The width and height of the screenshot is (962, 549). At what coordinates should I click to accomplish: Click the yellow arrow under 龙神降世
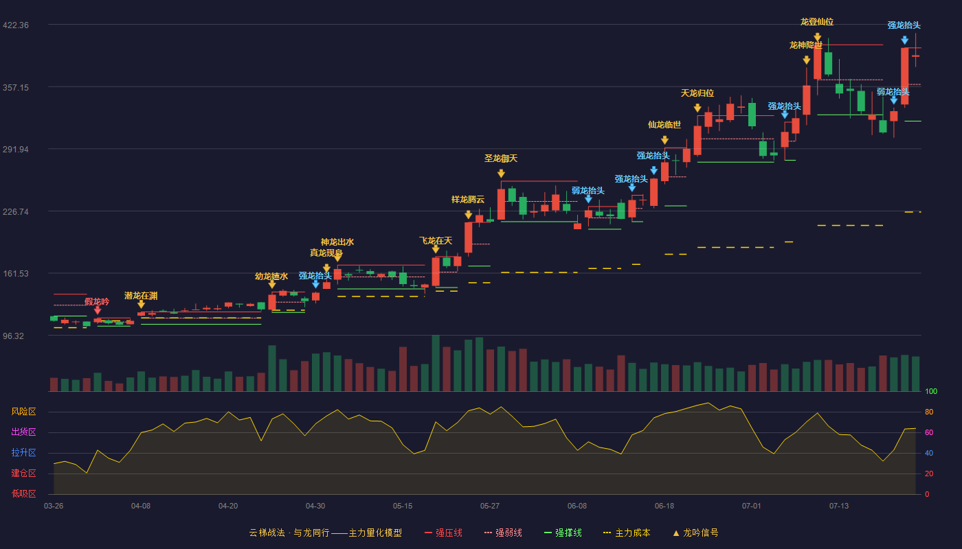(807, 60)
